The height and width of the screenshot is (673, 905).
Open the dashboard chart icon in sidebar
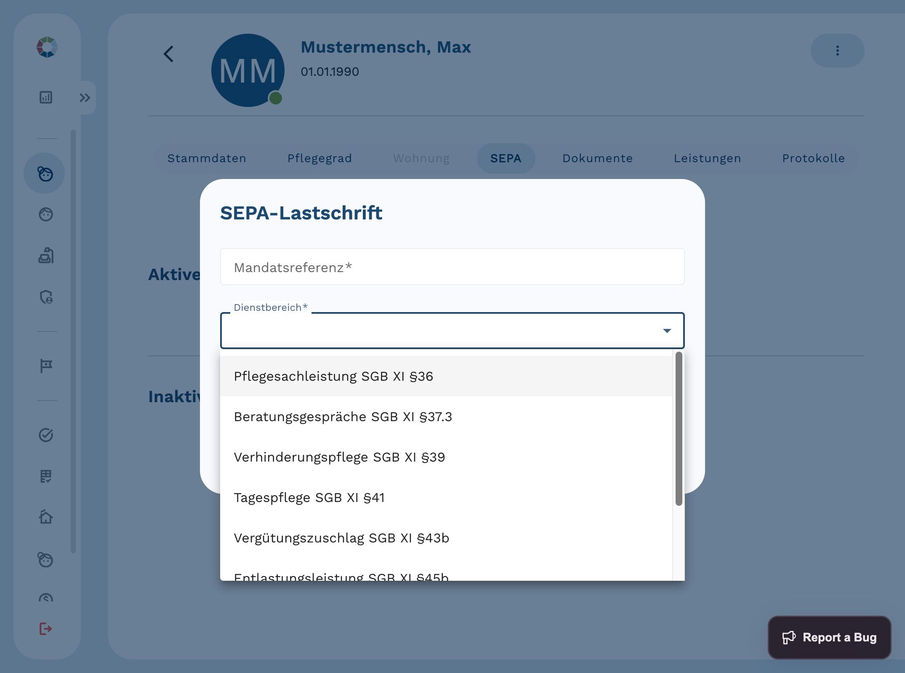pos(46,97)
